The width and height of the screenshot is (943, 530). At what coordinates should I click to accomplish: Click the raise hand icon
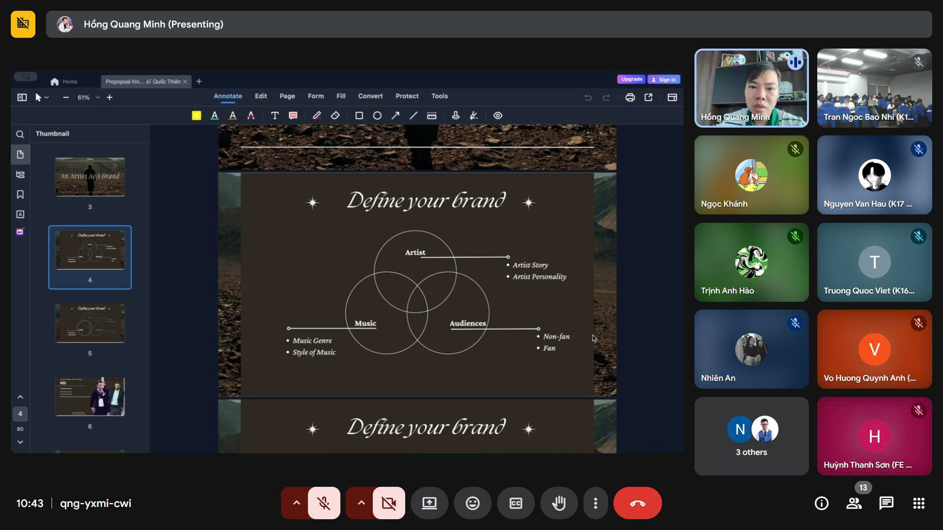(558, 503)
